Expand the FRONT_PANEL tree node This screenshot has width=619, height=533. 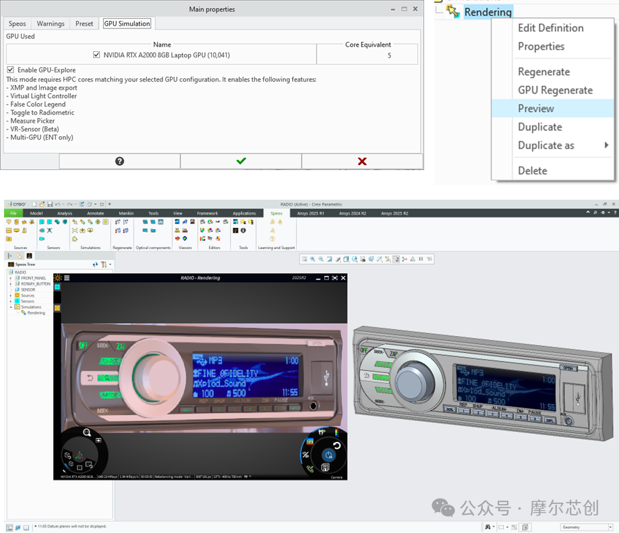pyautogui.click(x=11, y=278)
